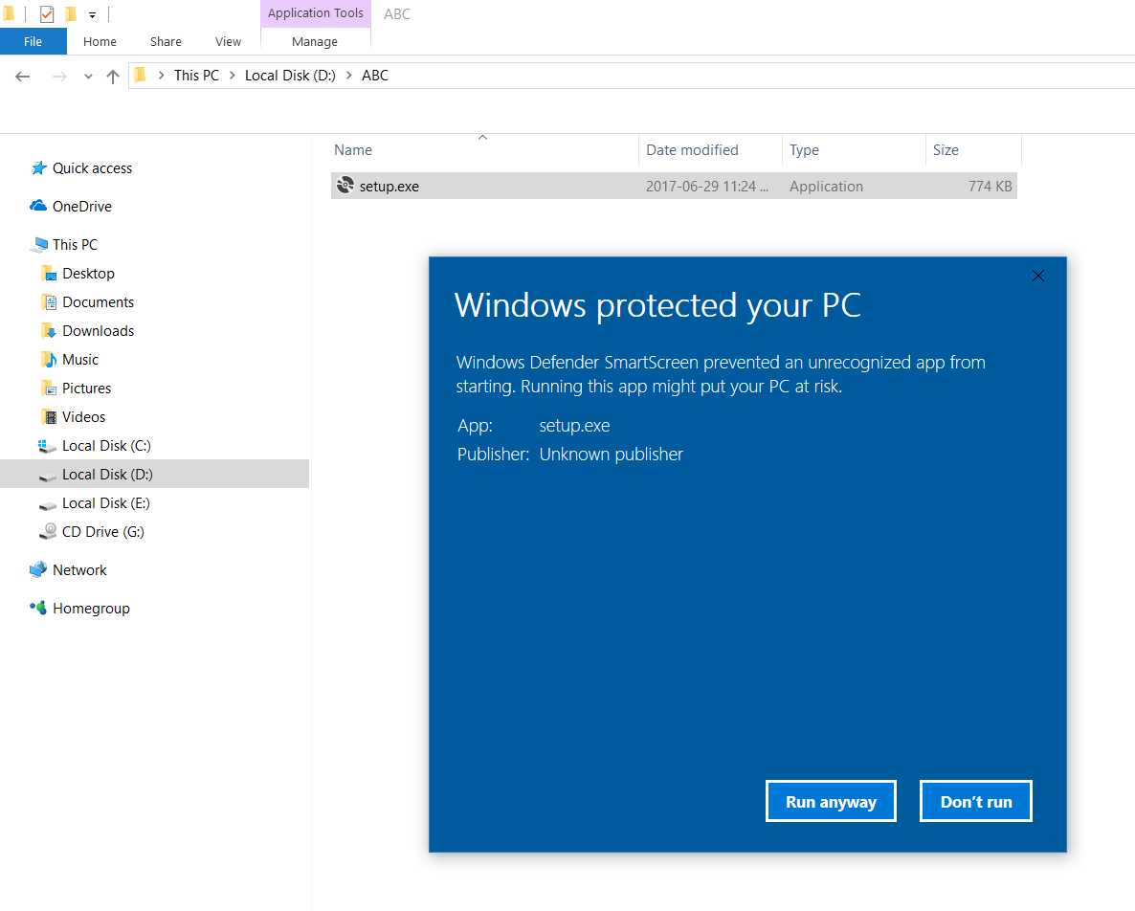Open Local Disk (E:) in sidebar
This screenshot has height=911, width=1135.
pyautogui.click(x=105, y=503)
